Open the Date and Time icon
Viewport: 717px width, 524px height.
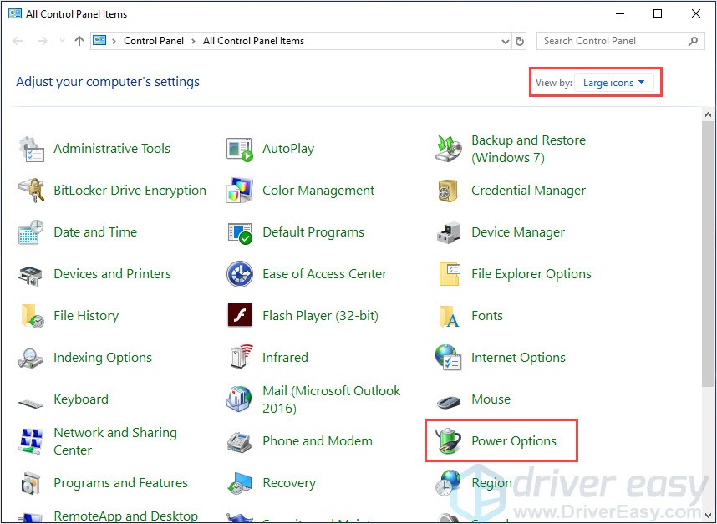click(31, 232)
